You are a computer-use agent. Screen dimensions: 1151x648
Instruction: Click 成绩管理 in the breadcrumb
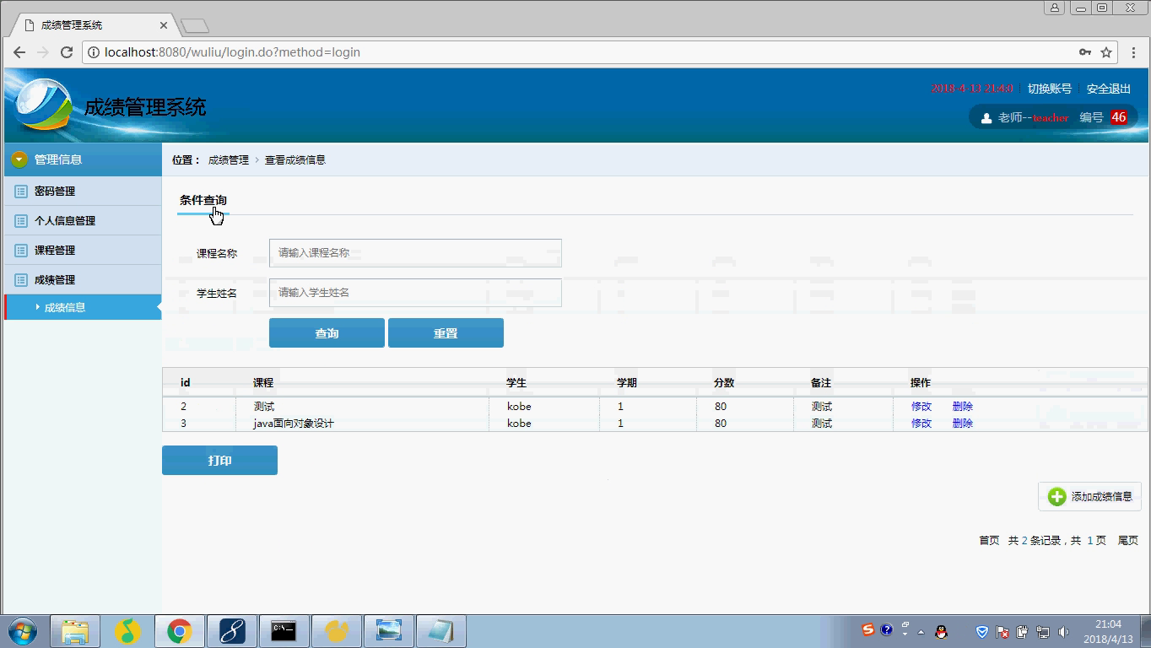(229, 160)
